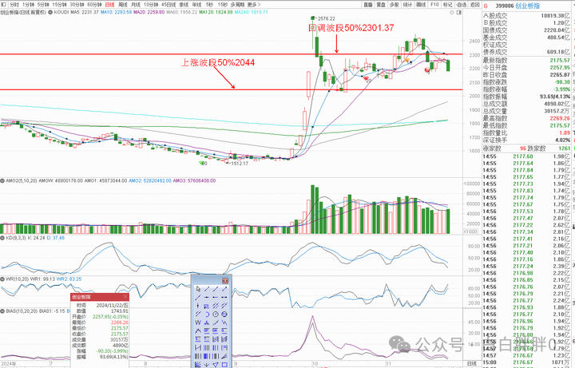This screenshot has height=368, width=575.
Task: Select the arc drawing tool
Action: point(207,315)
